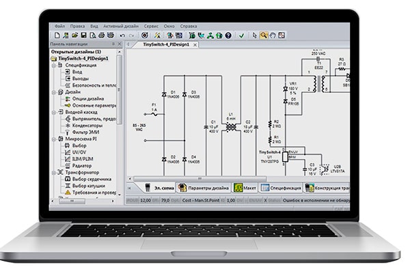Screen dimensions: 410x271
Task: Select the hand pan tool
Action: tap(273, 35)
